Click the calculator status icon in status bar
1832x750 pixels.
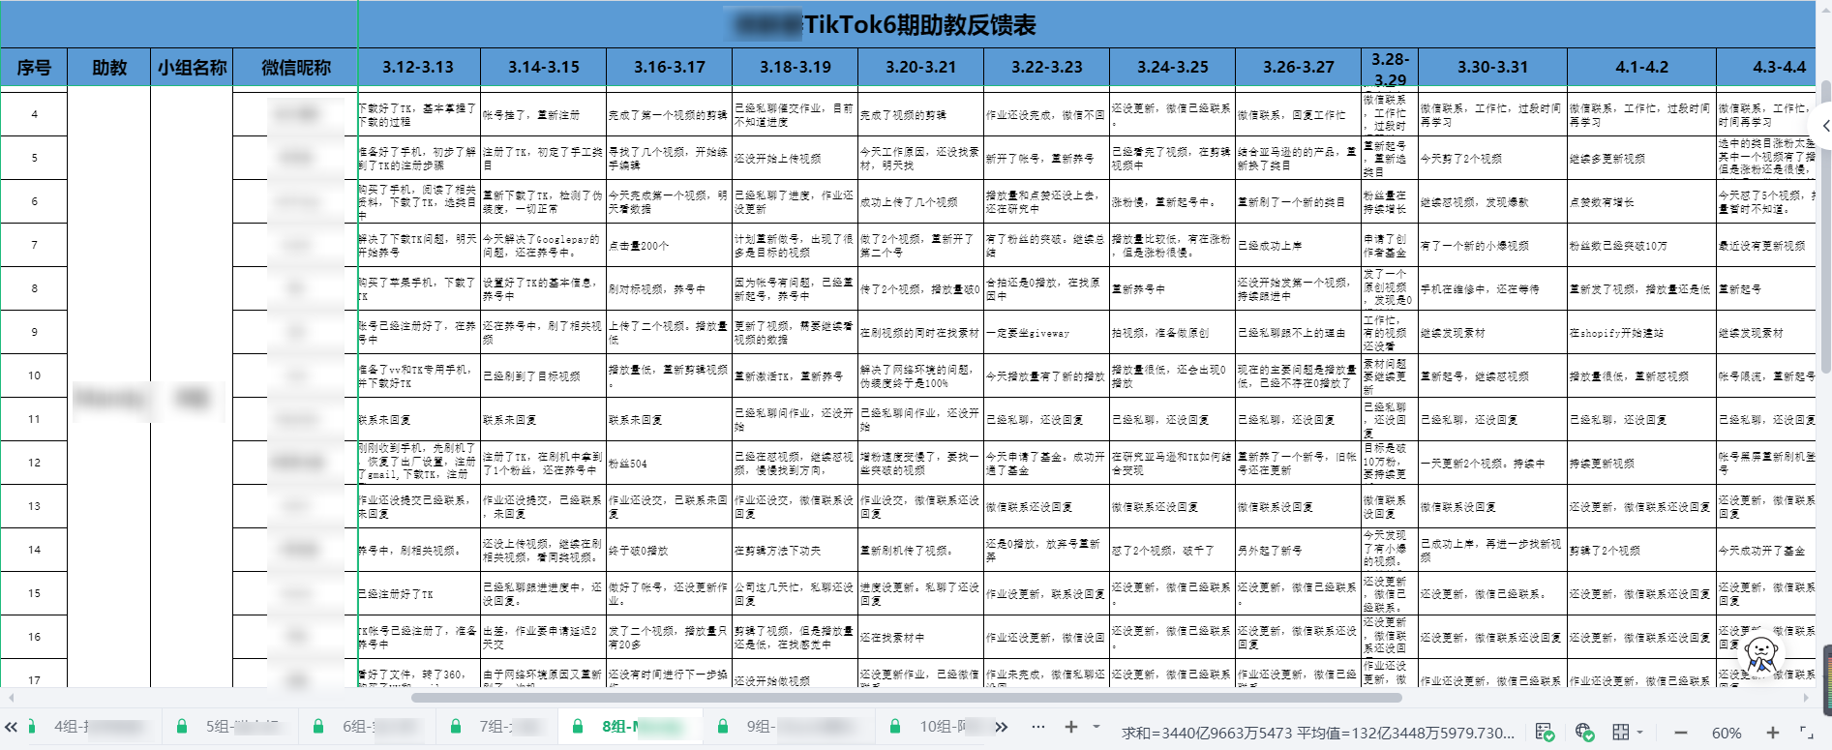[1545, 733]
